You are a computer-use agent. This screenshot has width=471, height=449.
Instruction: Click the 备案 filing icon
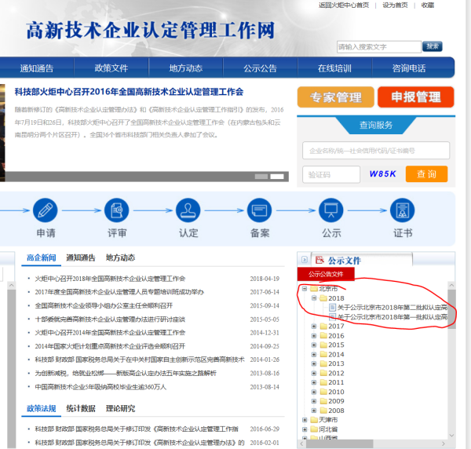coord(259,210)
